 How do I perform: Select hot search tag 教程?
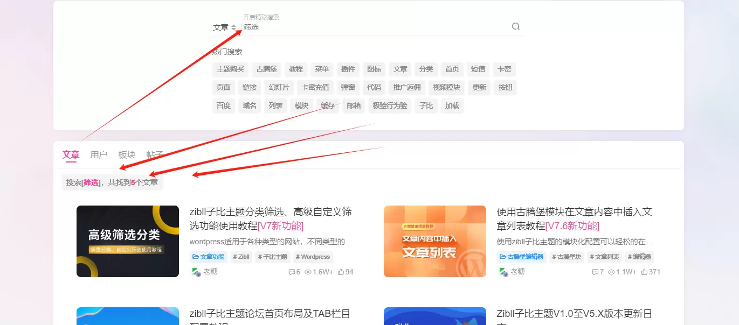coord(296,69)
